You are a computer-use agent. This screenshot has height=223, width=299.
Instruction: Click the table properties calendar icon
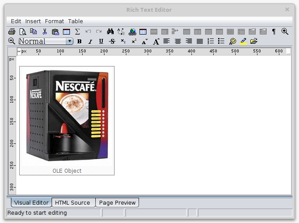(x=143, y=31)
